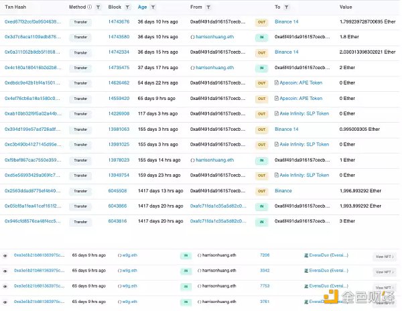Click contract icon beside Axie Infinity in block 13981025 row
The height and width of the screenshot is (311, 402).
[x=276, y=144]
